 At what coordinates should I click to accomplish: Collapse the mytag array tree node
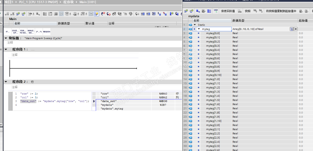(199, 29)
